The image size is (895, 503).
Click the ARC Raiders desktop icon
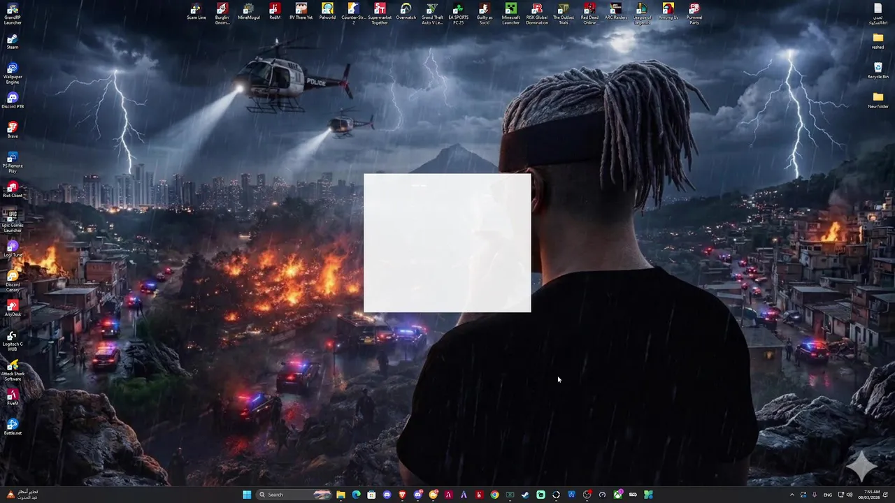616,11
